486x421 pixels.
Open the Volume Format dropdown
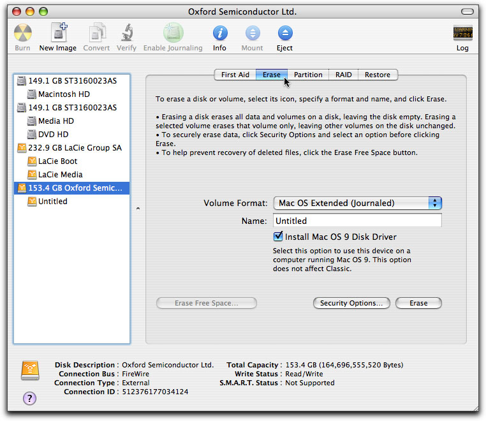pyautogui.click(x=358, y=203)
